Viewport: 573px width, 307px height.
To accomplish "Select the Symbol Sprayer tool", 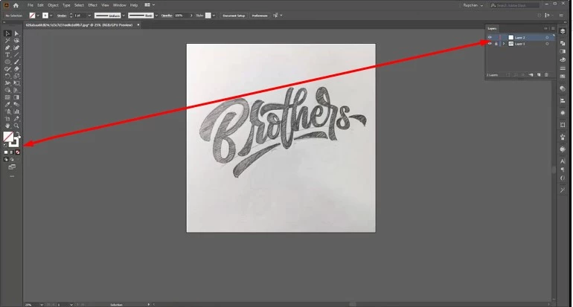I will (7, 112).
